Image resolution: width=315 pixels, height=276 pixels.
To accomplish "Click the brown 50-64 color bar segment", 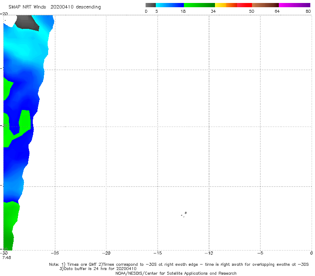I will click(265, 5).
